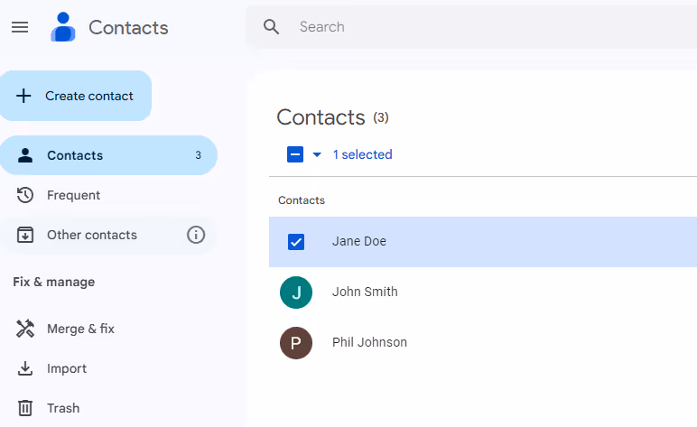This screenshot has height=427, width=697.
Task: Open the selection options dropdown arrow
Action: (x=317, y=154)
